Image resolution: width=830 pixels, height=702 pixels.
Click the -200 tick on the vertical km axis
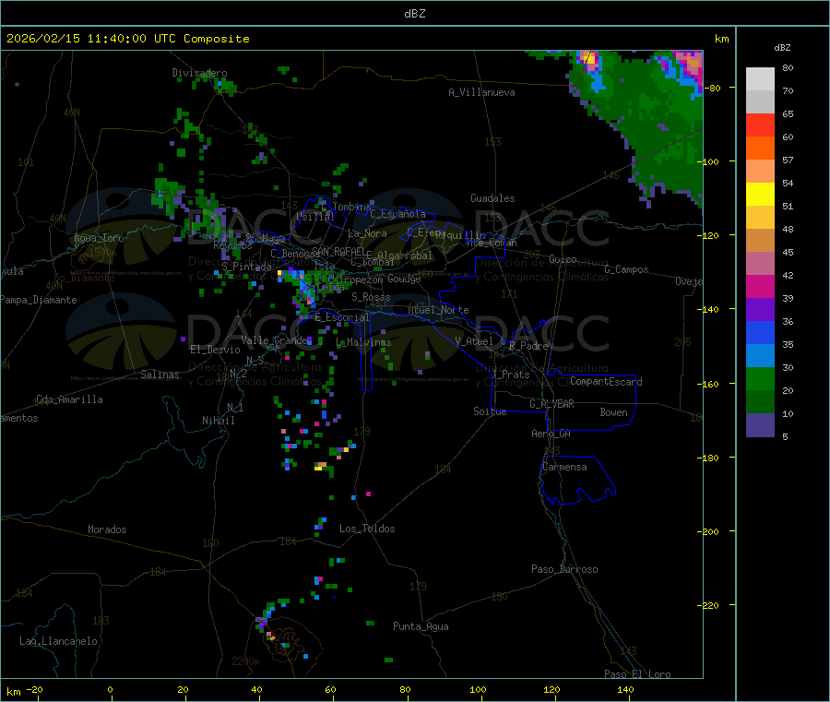point(710,531)
